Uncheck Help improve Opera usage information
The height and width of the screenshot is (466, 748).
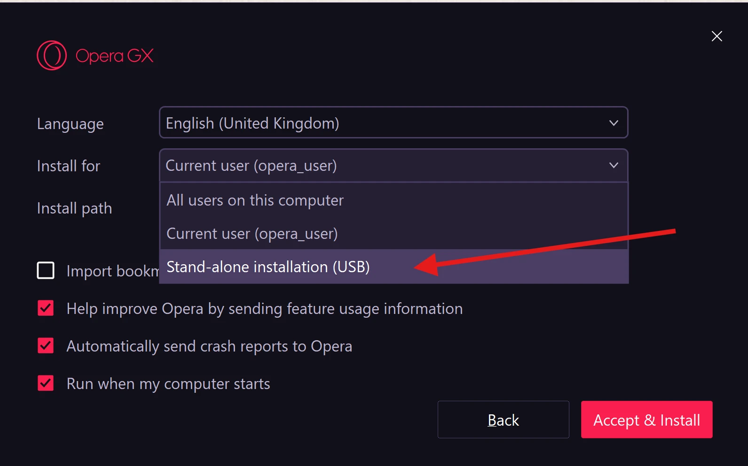tap(46, 308)
